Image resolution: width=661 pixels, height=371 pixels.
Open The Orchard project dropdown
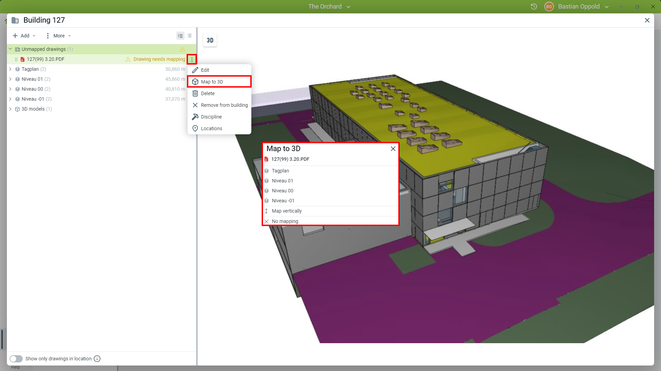329,7
